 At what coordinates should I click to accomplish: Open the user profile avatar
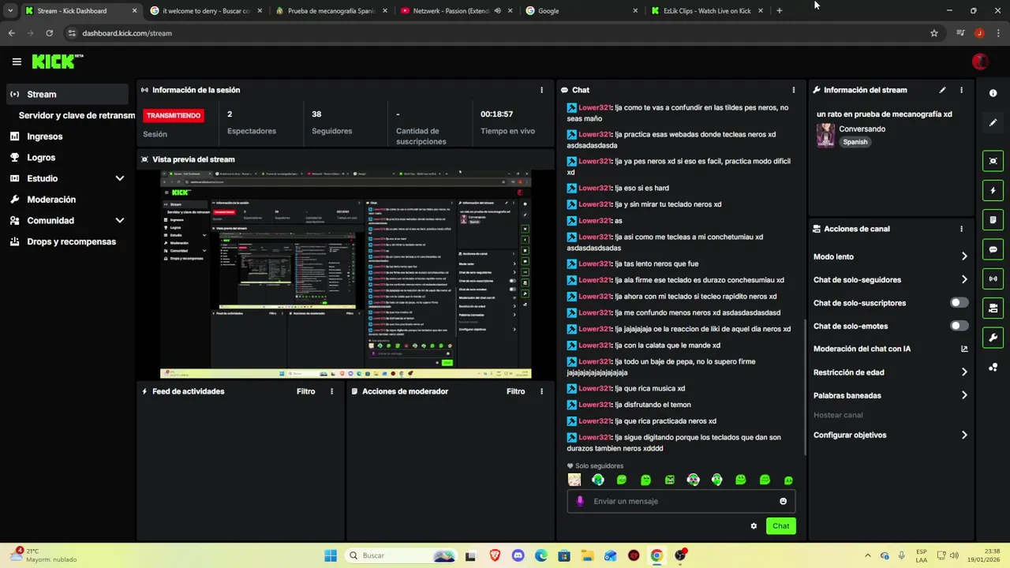980,62
